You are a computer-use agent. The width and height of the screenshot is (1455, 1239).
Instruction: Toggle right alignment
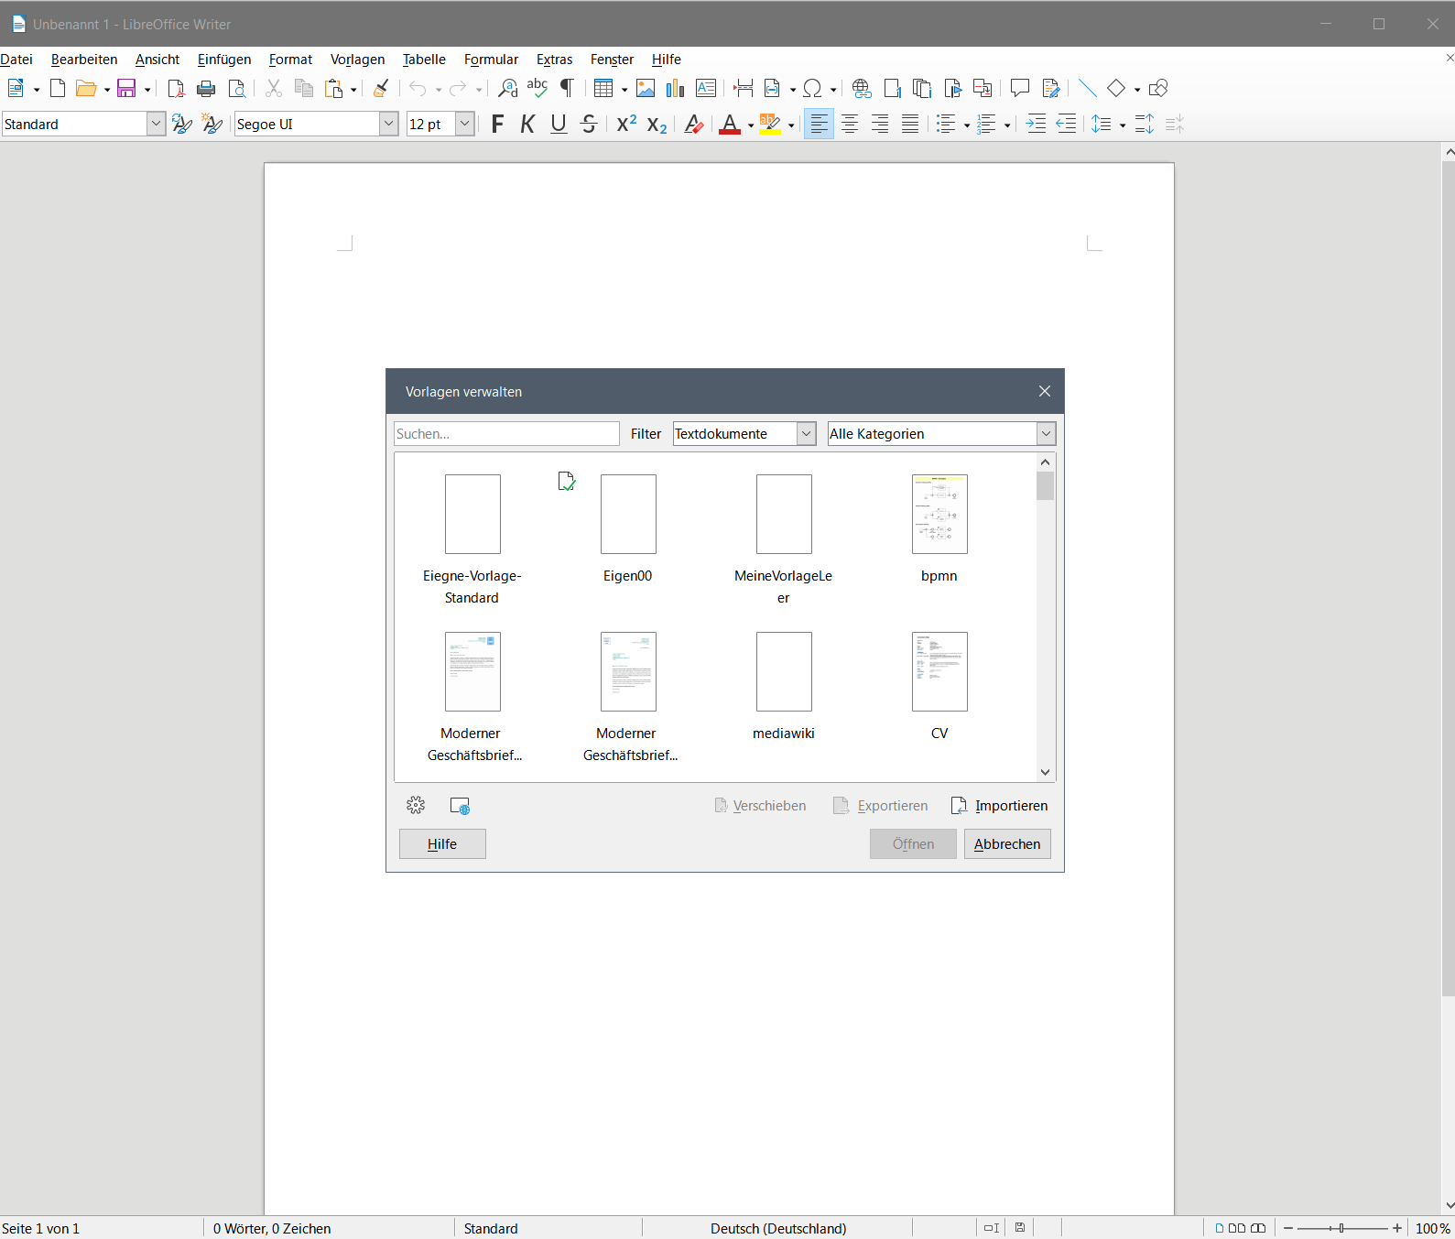[880, 125]
